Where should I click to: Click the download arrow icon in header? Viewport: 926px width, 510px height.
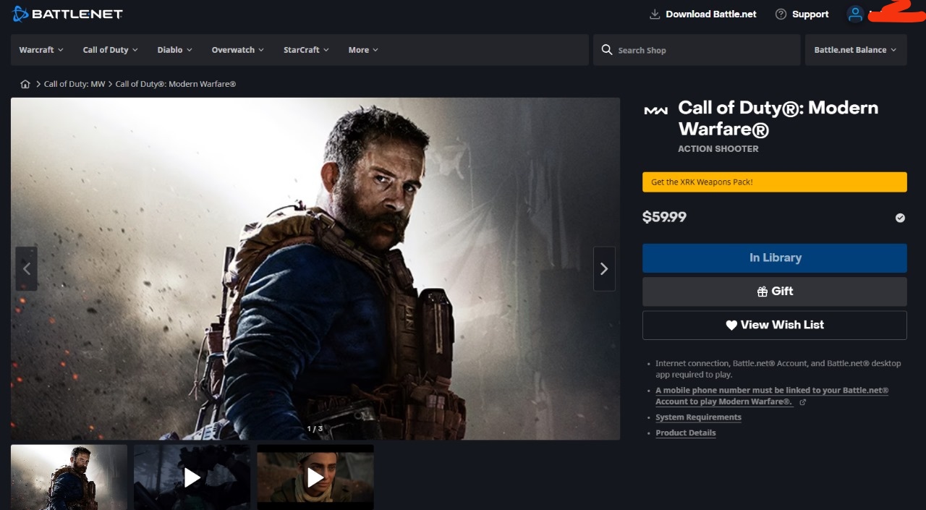[655, 14]
